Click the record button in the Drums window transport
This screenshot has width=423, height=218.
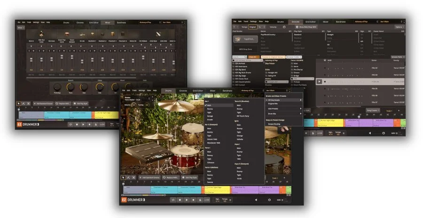(x=194, y=200)
